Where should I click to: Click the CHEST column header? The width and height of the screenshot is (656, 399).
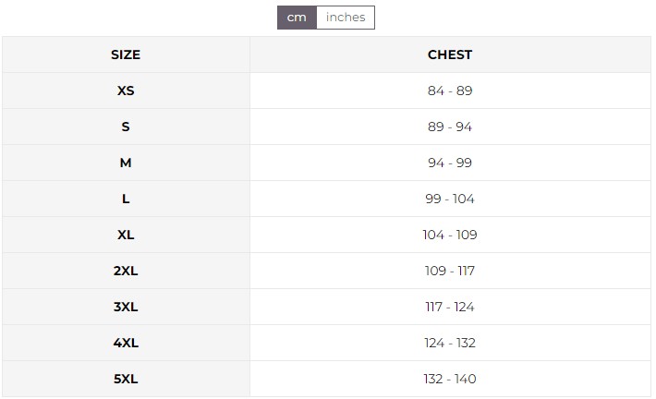point(450,54)
